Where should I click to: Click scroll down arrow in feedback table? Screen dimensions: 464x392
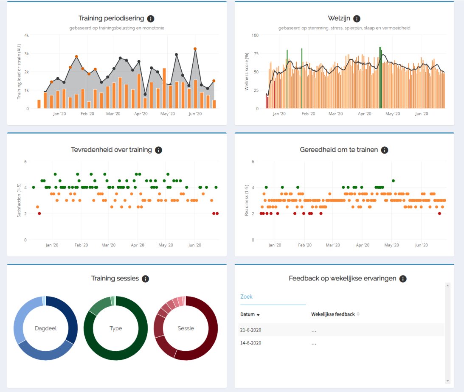448,381
